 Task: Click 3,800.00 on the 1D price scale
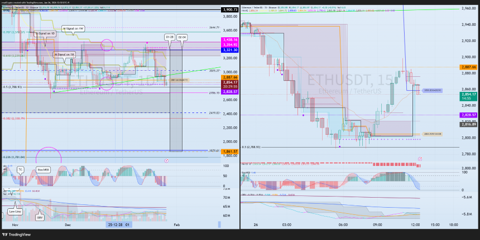tap(230, 17)
